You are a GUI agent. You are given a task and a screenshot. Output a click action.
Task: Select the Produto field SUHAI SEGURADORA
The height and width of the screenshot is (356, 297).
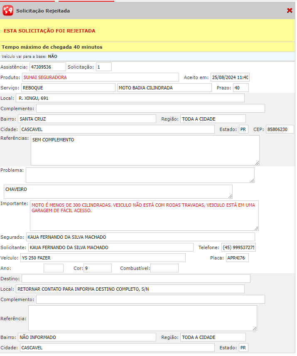coord(101,77)
